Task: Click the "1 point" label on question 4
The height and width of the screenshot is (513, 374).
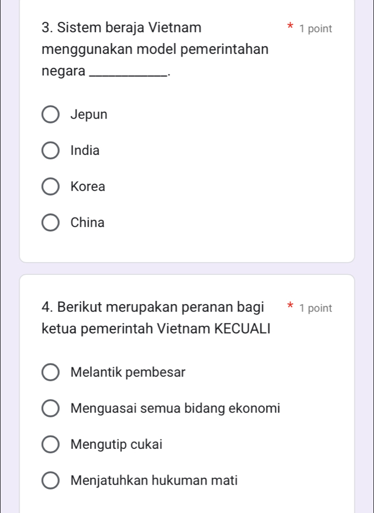Action: pyautogui.click(x=316, y=308)
